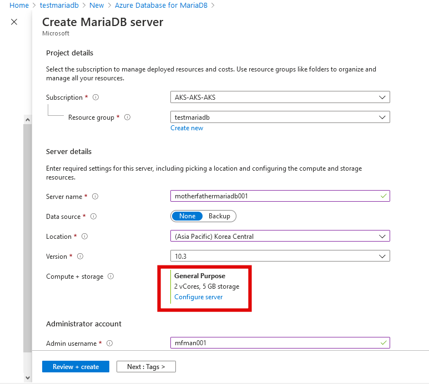
Task: Click the Subscription info icon
Action: point(95,97)
